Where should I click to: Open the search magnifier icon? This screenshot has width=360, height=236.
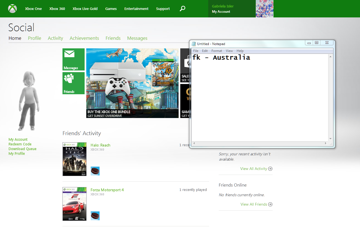point(182,9)
